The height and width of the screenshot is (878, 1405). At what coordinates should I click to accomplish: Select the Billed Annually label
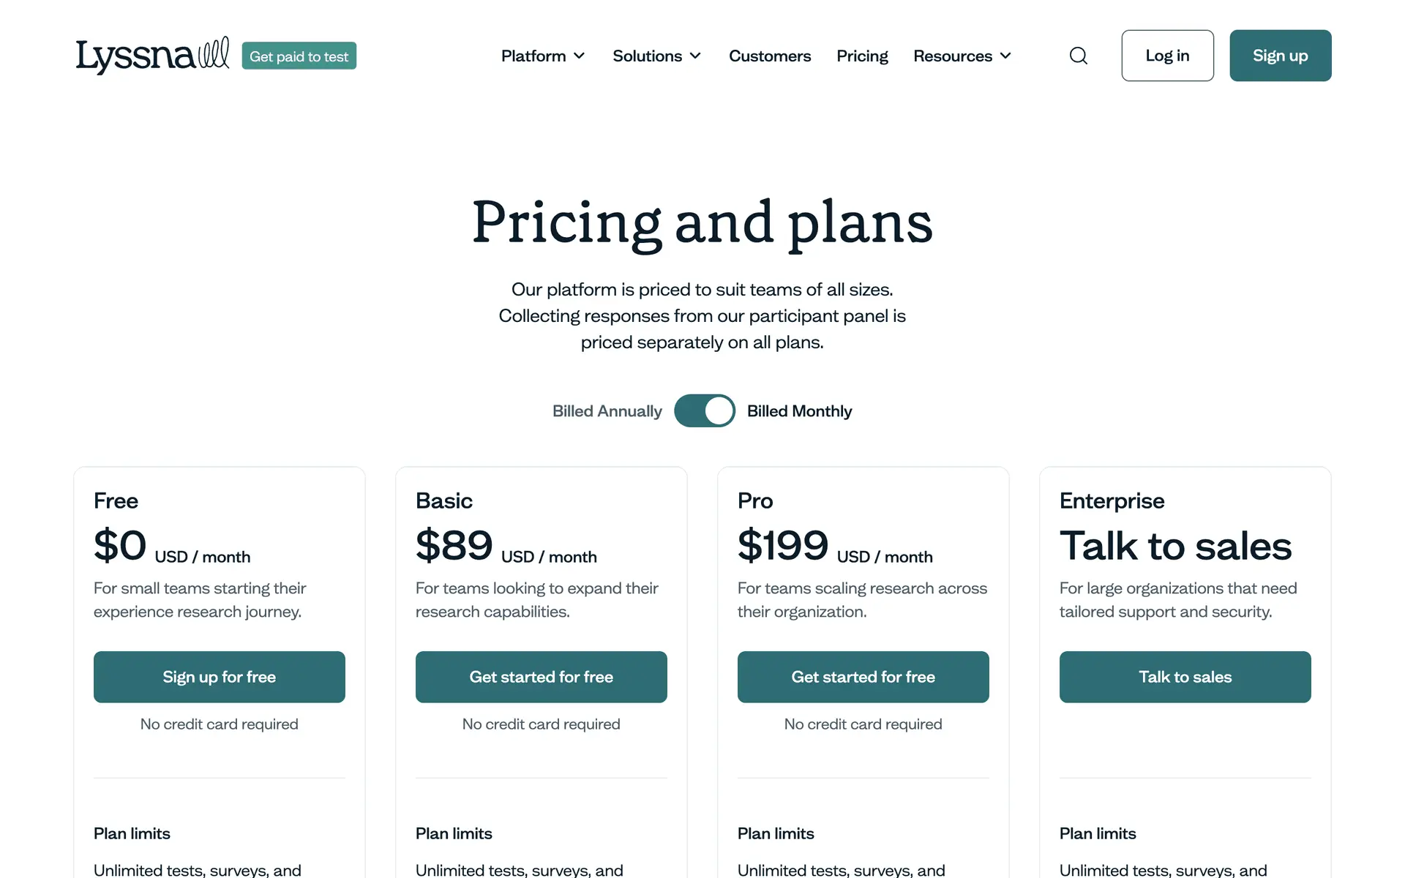(607, 411)
